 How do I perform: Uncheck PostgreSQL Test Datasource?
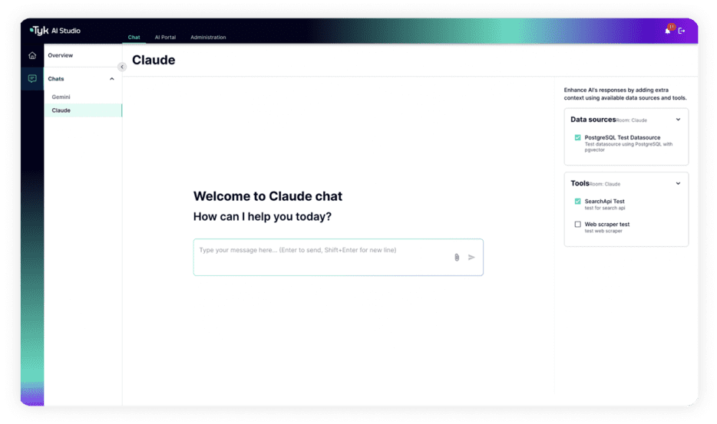(577, 137)
